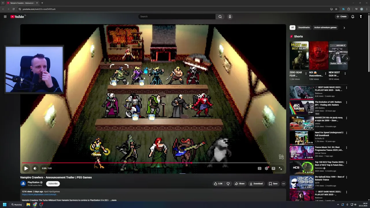Click the search magnifier button

coord(220,16)
